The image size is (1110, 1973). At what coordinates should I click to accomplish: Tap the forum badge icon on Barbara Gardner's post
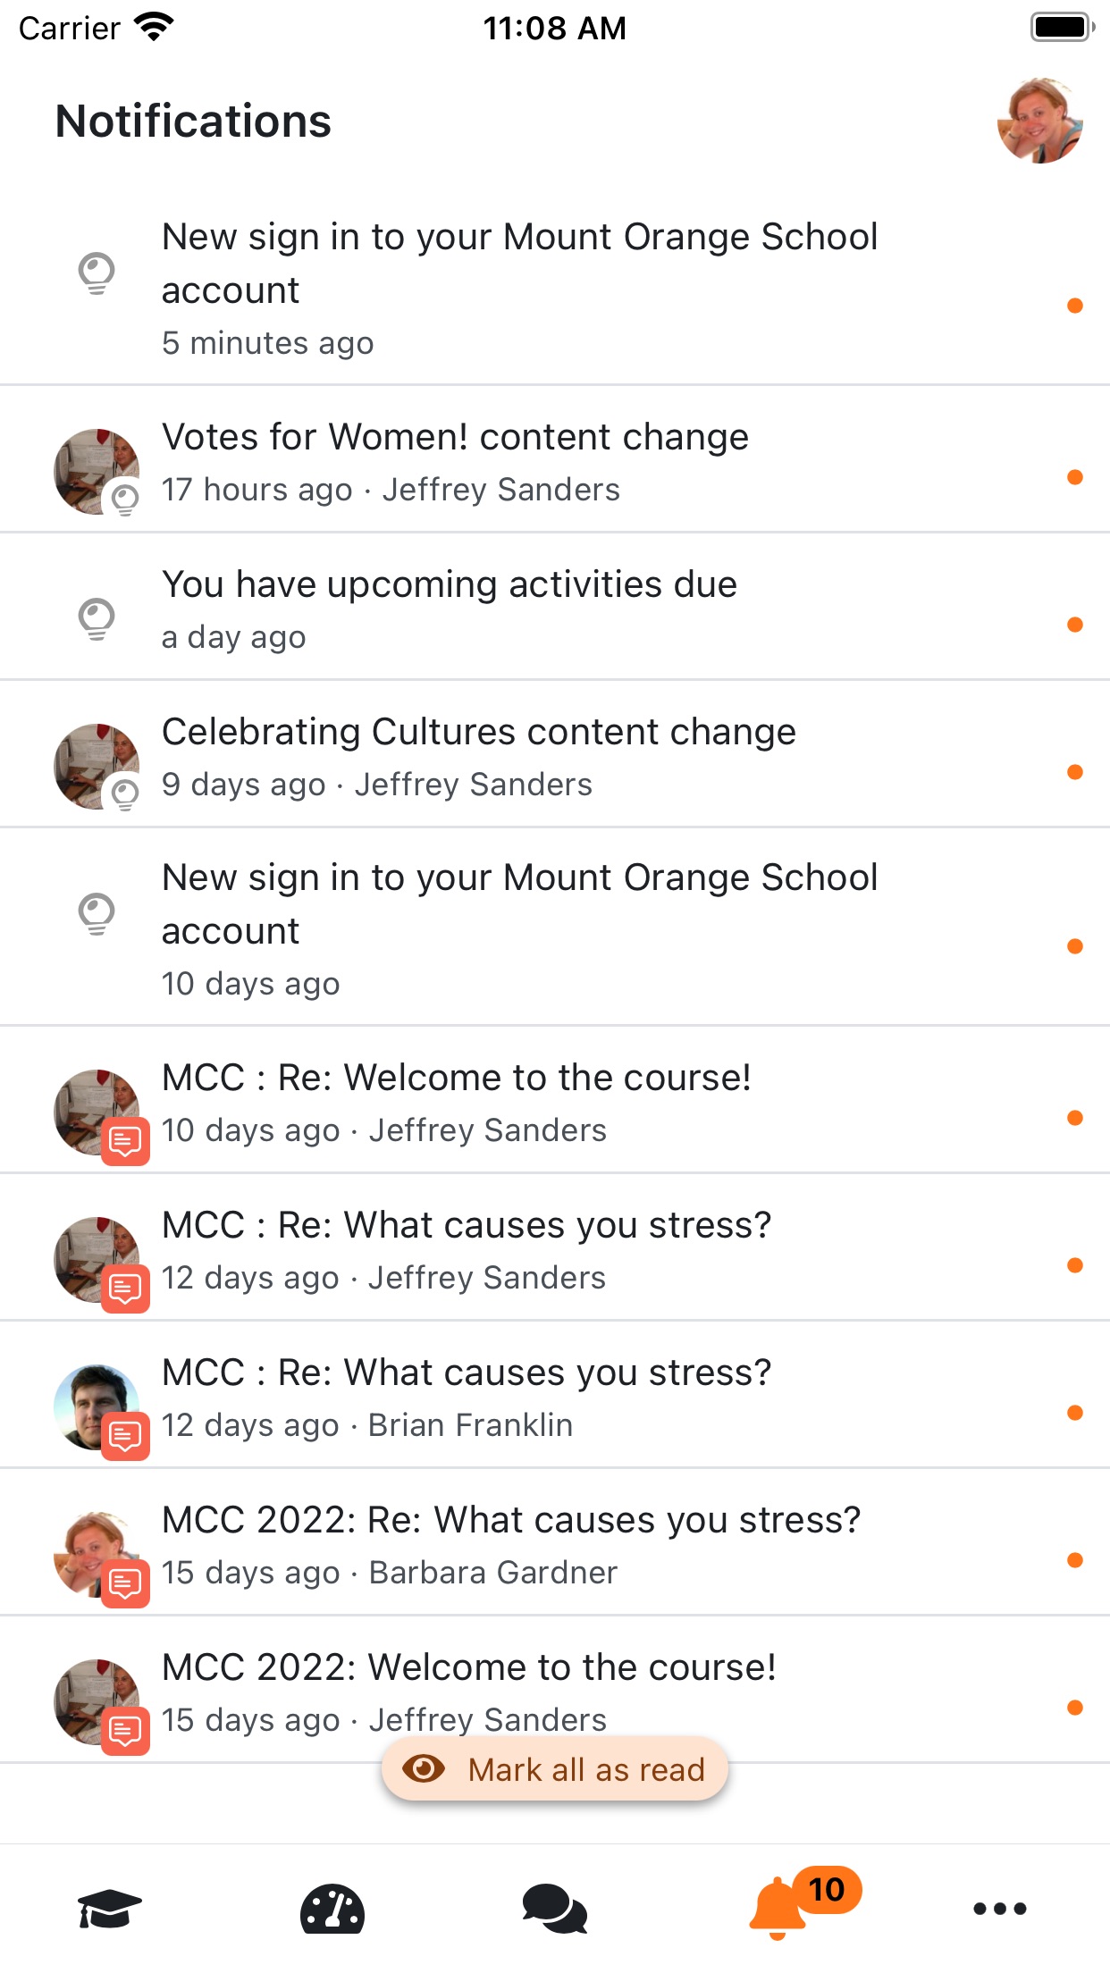125,1584
